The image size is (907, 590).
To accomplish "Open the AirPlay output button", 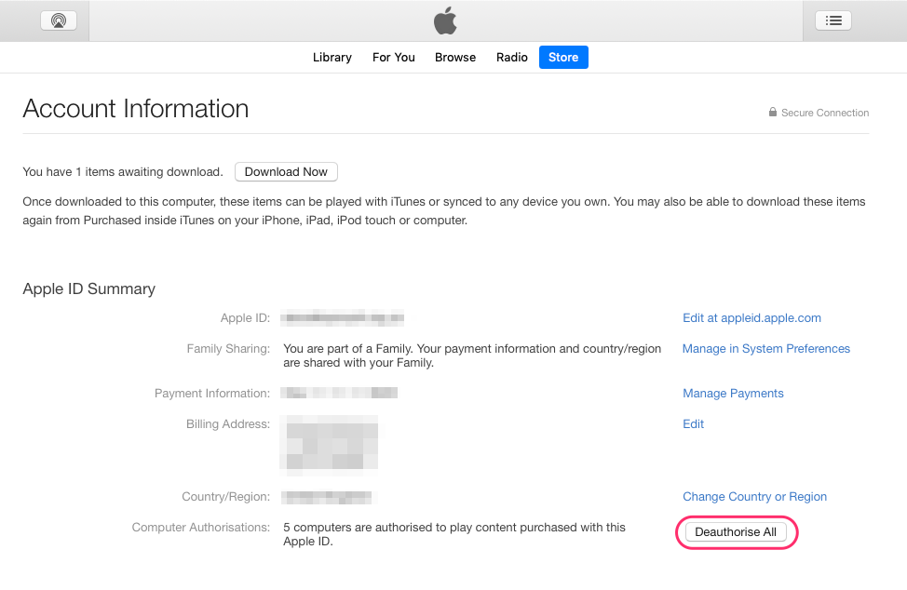I will coord(59,20).
